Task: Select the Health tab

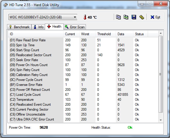Action: (54, 26)
